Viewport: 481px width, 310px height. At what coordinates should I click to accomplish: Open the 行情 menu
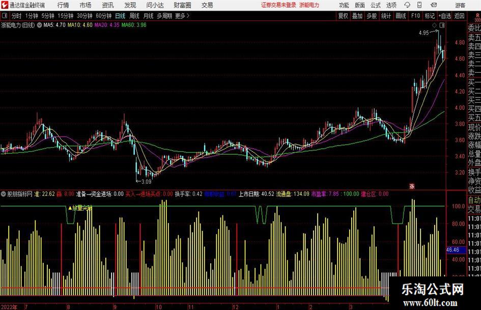click(x=63, y=5)
